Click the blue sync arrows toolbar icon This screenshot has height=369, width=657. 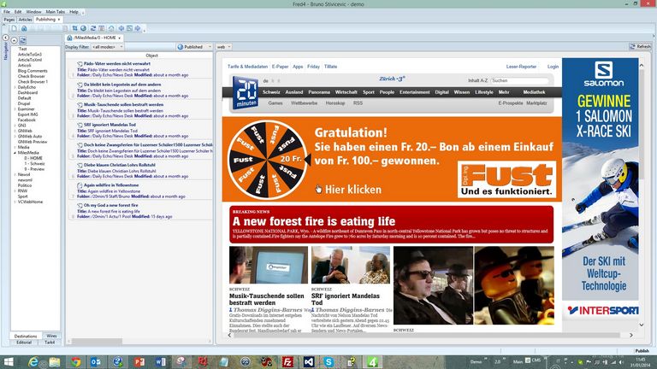93,28
